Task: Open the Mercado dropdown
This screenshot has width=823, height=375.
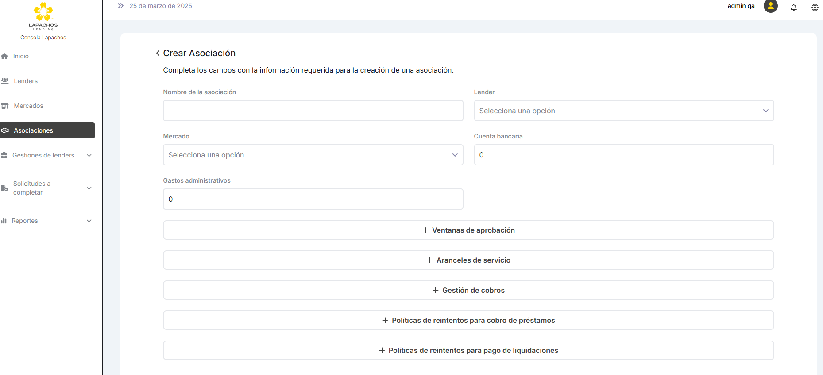Action: 313,155
